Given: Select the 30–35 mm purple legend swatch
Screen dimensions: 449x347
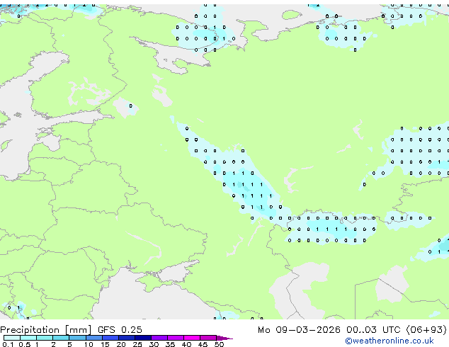Looking at the screenshot, I should tap(159, 338).
